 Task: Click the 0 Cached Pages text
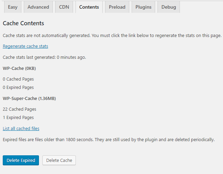point(18,79)
